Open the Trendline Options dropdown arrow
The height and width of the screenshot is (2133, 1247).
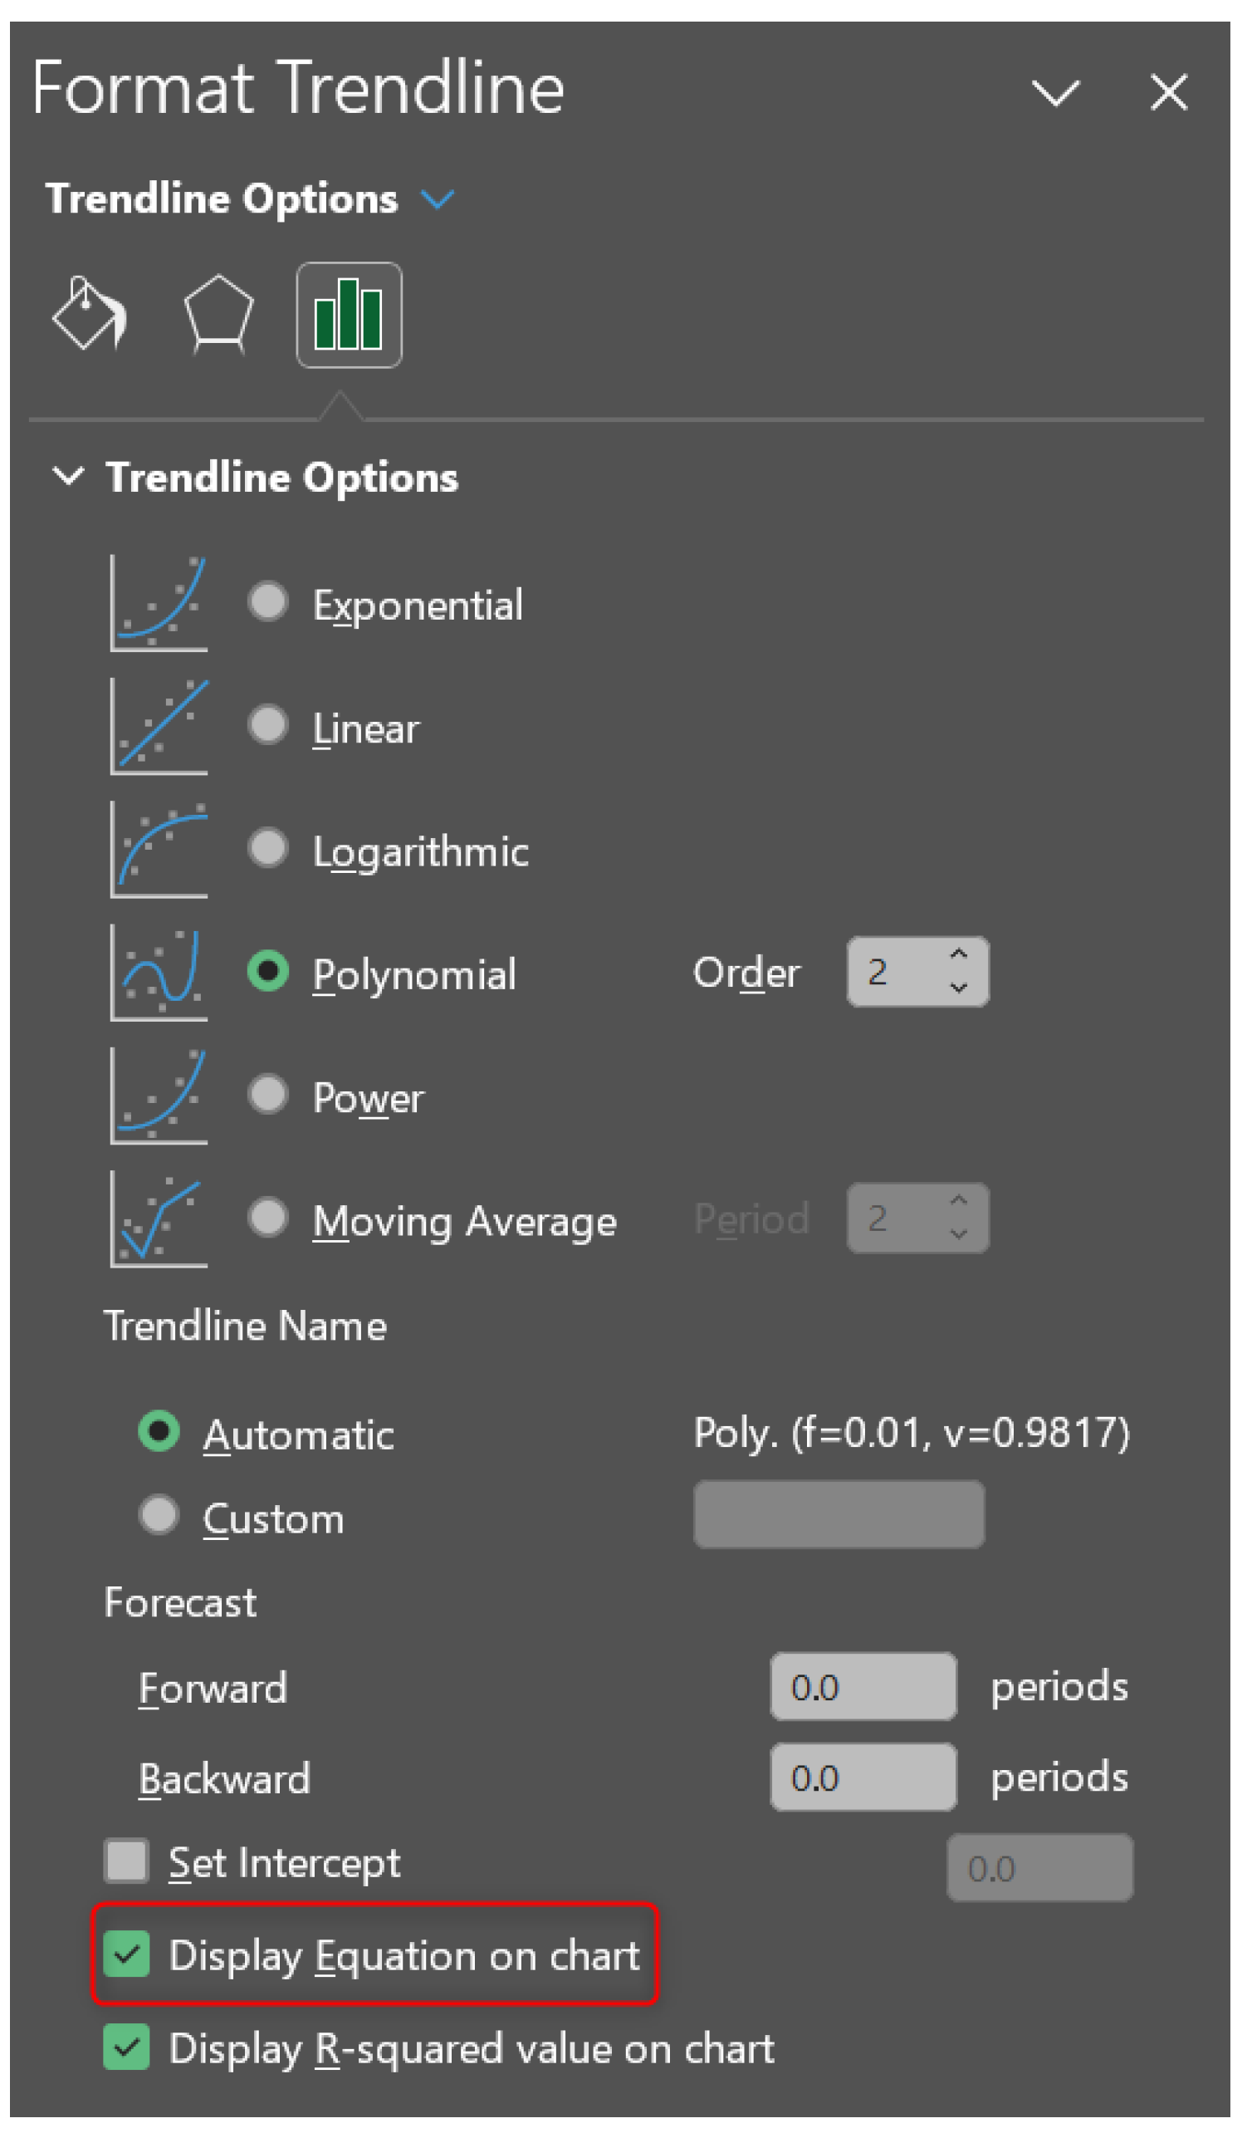pos(438,199)
